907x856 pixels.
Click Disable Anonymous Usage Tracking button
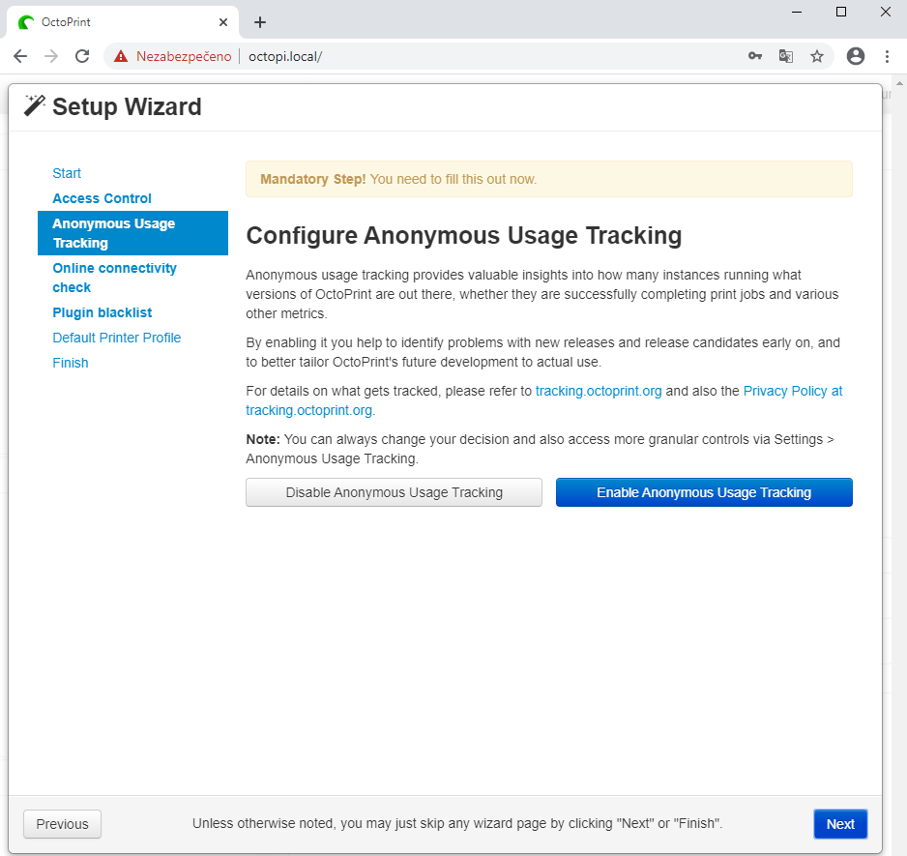(394, 492)
